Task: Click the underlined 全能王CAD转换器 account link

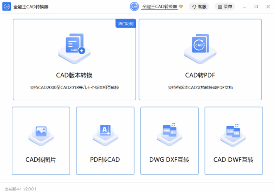Action: [x=159, y=7]
